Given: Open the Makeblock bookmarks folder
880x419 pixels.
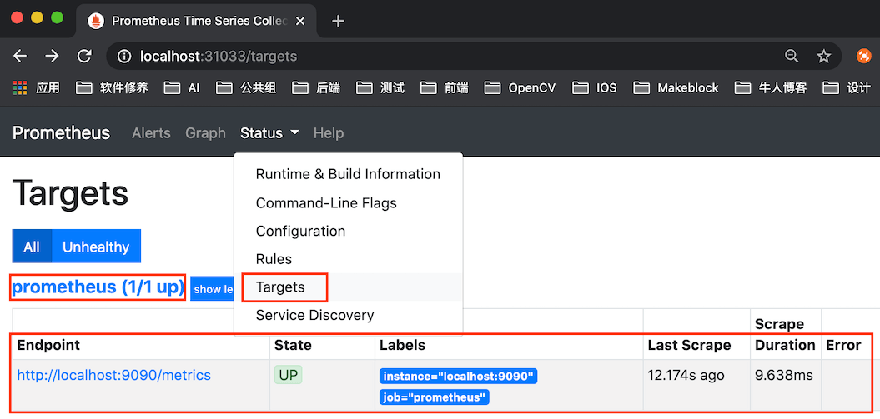Looking at the screenshot, I should coord(676,88).
